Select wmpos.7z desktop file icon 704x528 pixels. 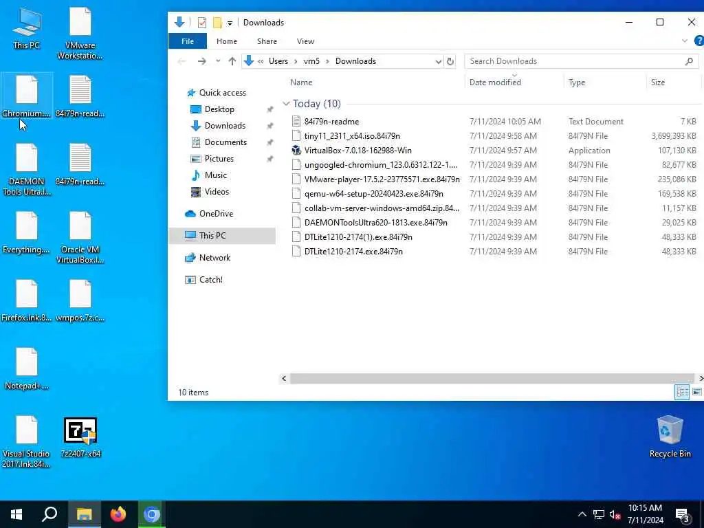tap(80, 300)
